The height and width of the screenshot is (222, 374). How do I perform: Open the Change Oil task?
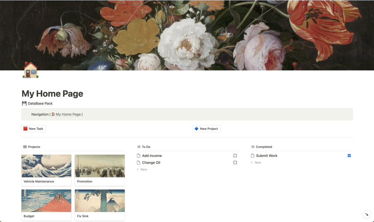[x=151, y=163]
